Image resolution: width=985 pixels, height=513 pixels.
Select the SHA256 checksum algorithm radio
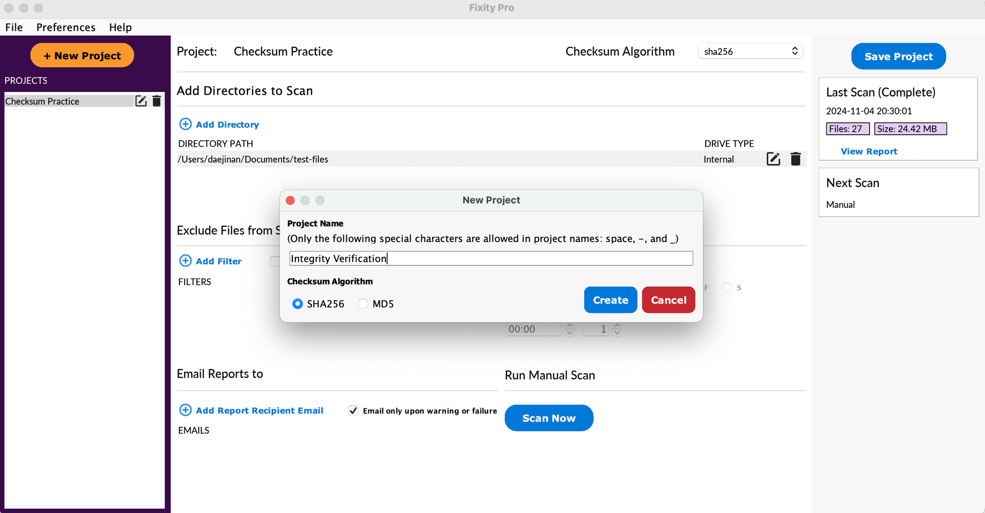pyautogui.click(x=298, y=304)
